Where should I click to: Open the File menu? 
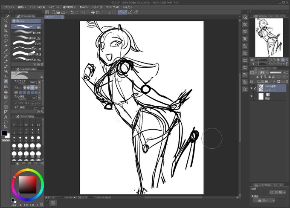point(9,7)
